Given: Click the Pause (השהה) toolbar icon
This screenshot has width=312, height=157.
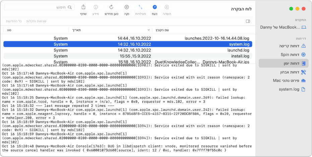Looking at the screenshot, I should [x=167, y=7].
